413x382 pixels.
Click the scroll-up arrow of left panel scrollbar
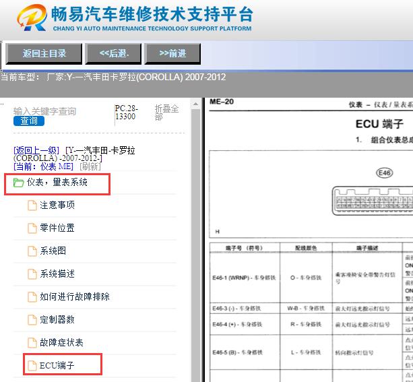(x=195, y=104)
